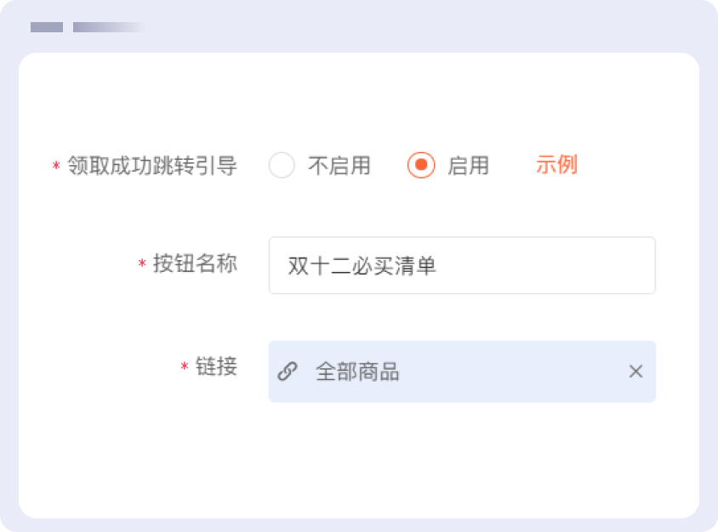718x532 pixels.
Task: Click the longer faded bar in header
Action: (106, 27)
